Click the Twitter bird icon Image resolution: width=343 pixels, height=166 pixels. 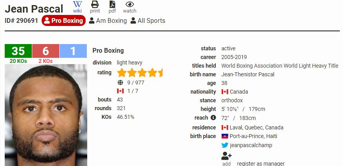(225, 145)
